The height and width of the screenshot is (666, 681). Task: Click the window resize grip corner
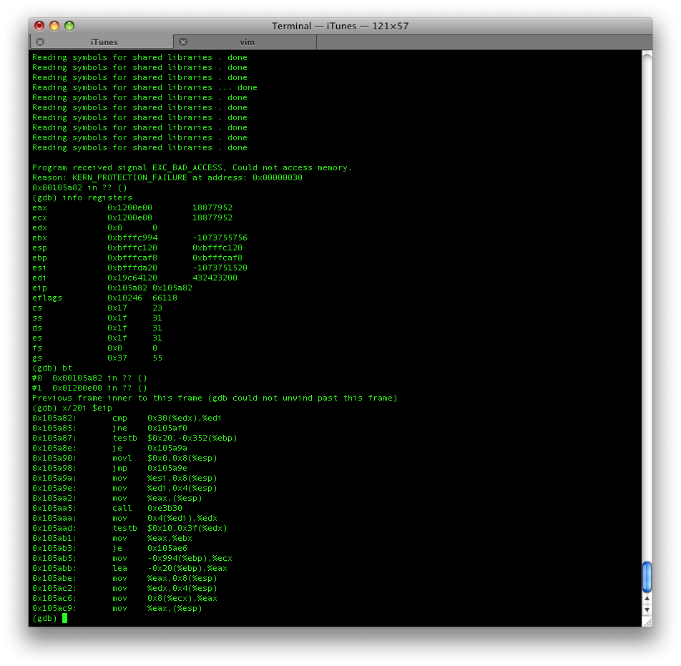click(647, 622)
